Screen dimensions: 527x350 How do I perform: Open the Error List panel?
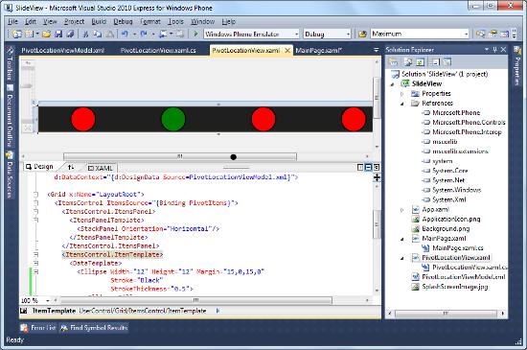37,328
